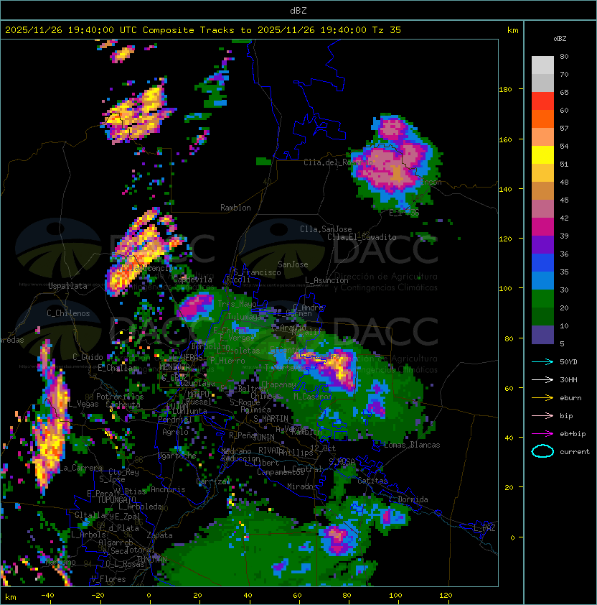Click the 'Capdevila' map label

click(x=192, y=280)
